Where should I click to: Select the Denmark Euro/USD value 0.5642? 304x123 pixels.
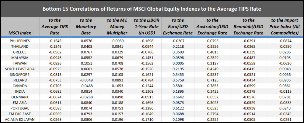pos(178,97)
